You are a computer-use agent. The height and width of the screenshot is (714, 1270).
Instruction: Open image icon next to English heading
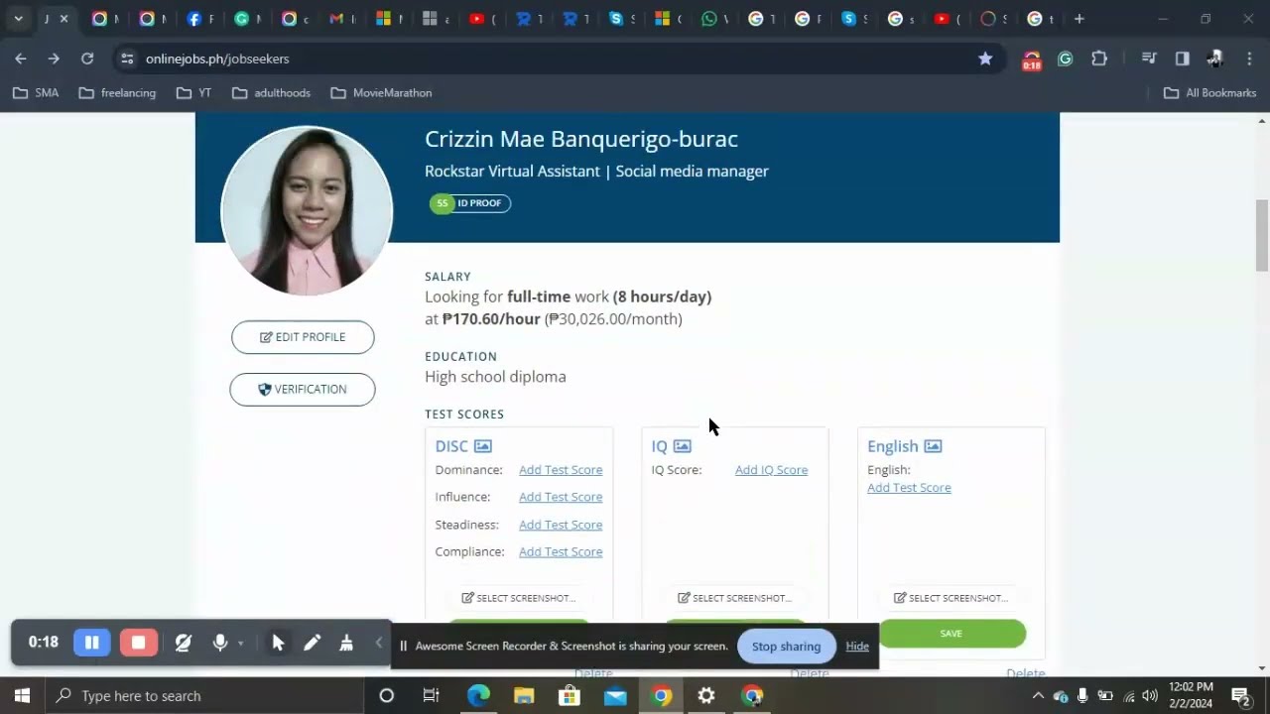point(933,446)
